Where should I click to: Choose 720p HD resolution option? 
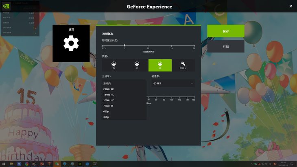124,106
